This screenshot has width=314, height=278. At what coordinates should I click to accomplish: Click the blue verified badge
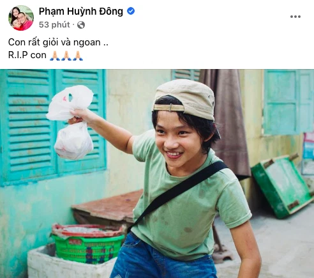(131, 11)
